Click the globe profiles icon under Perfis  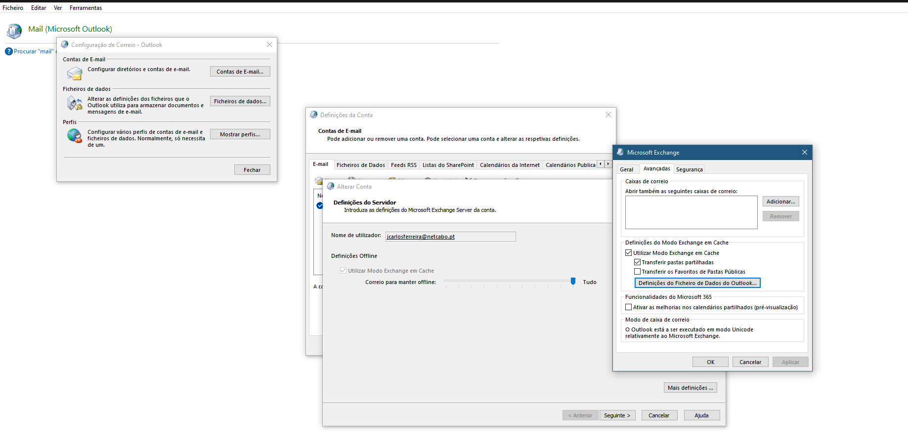[x=75, y=135]
